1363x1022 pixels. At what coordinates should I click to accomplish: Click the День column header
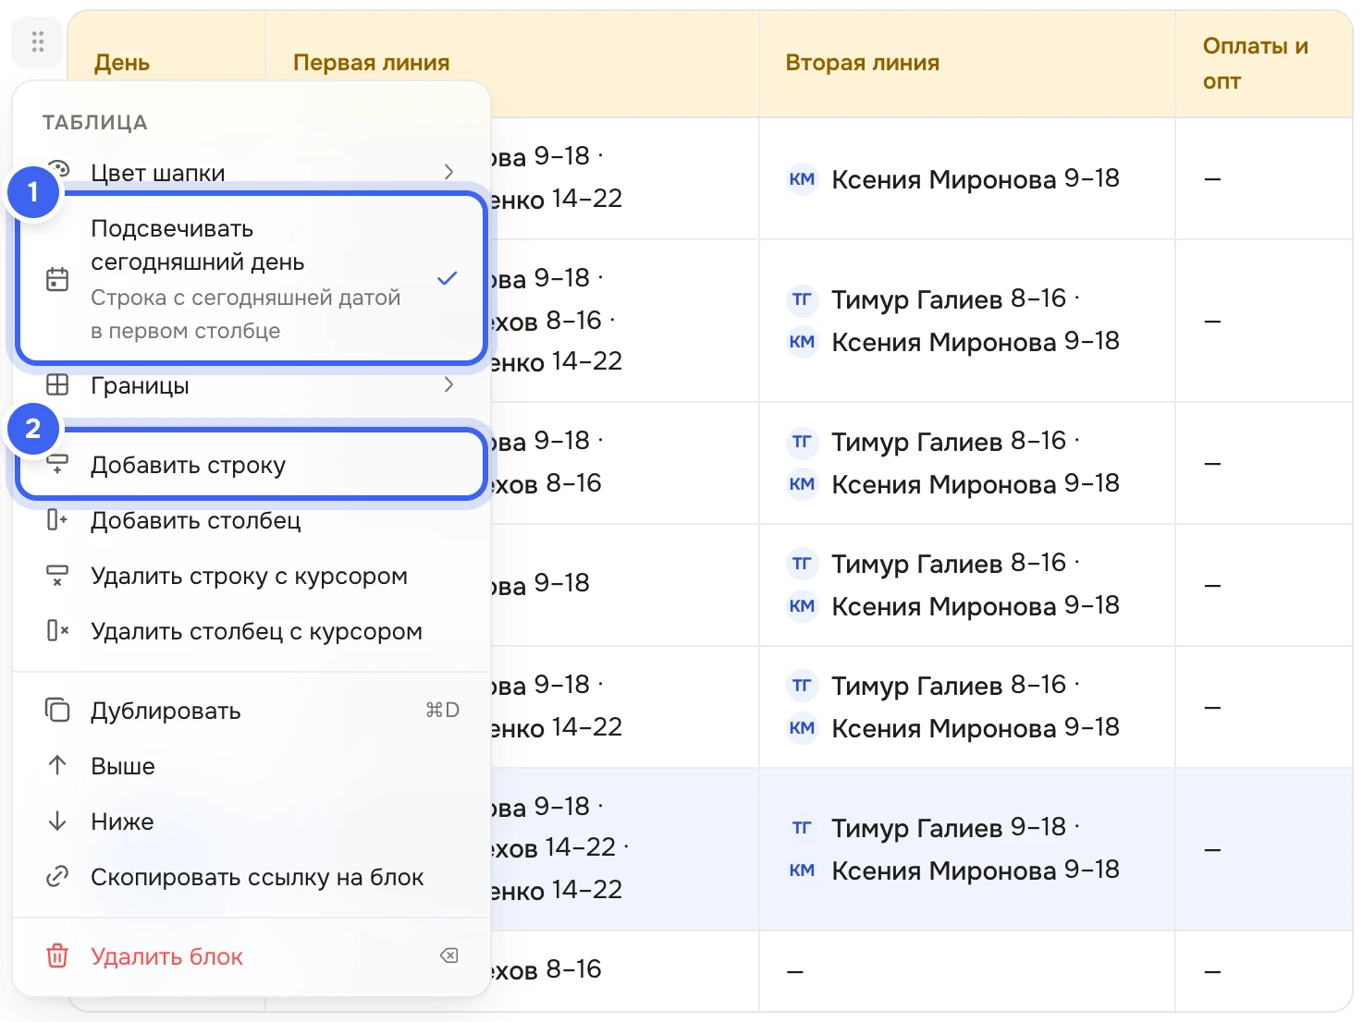click(122, 63)
